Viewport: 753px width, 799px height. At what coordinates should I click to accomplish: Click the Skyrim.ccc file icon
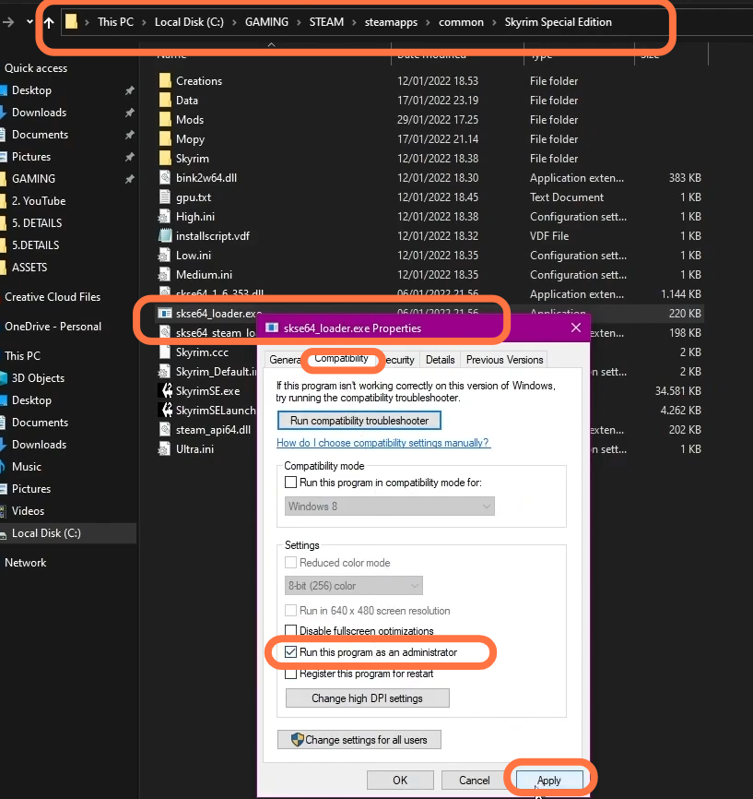(x=164, y=352)
